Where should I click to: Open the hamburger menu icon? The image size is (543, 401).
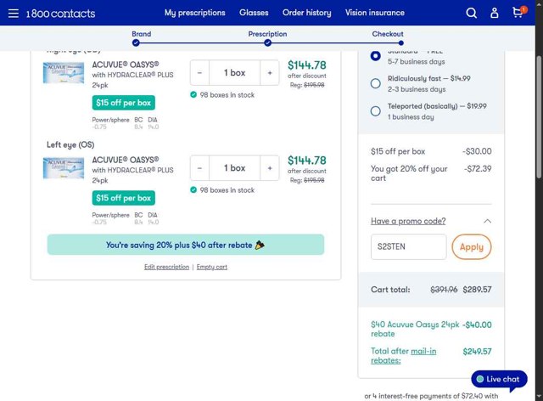click(13, 13)
